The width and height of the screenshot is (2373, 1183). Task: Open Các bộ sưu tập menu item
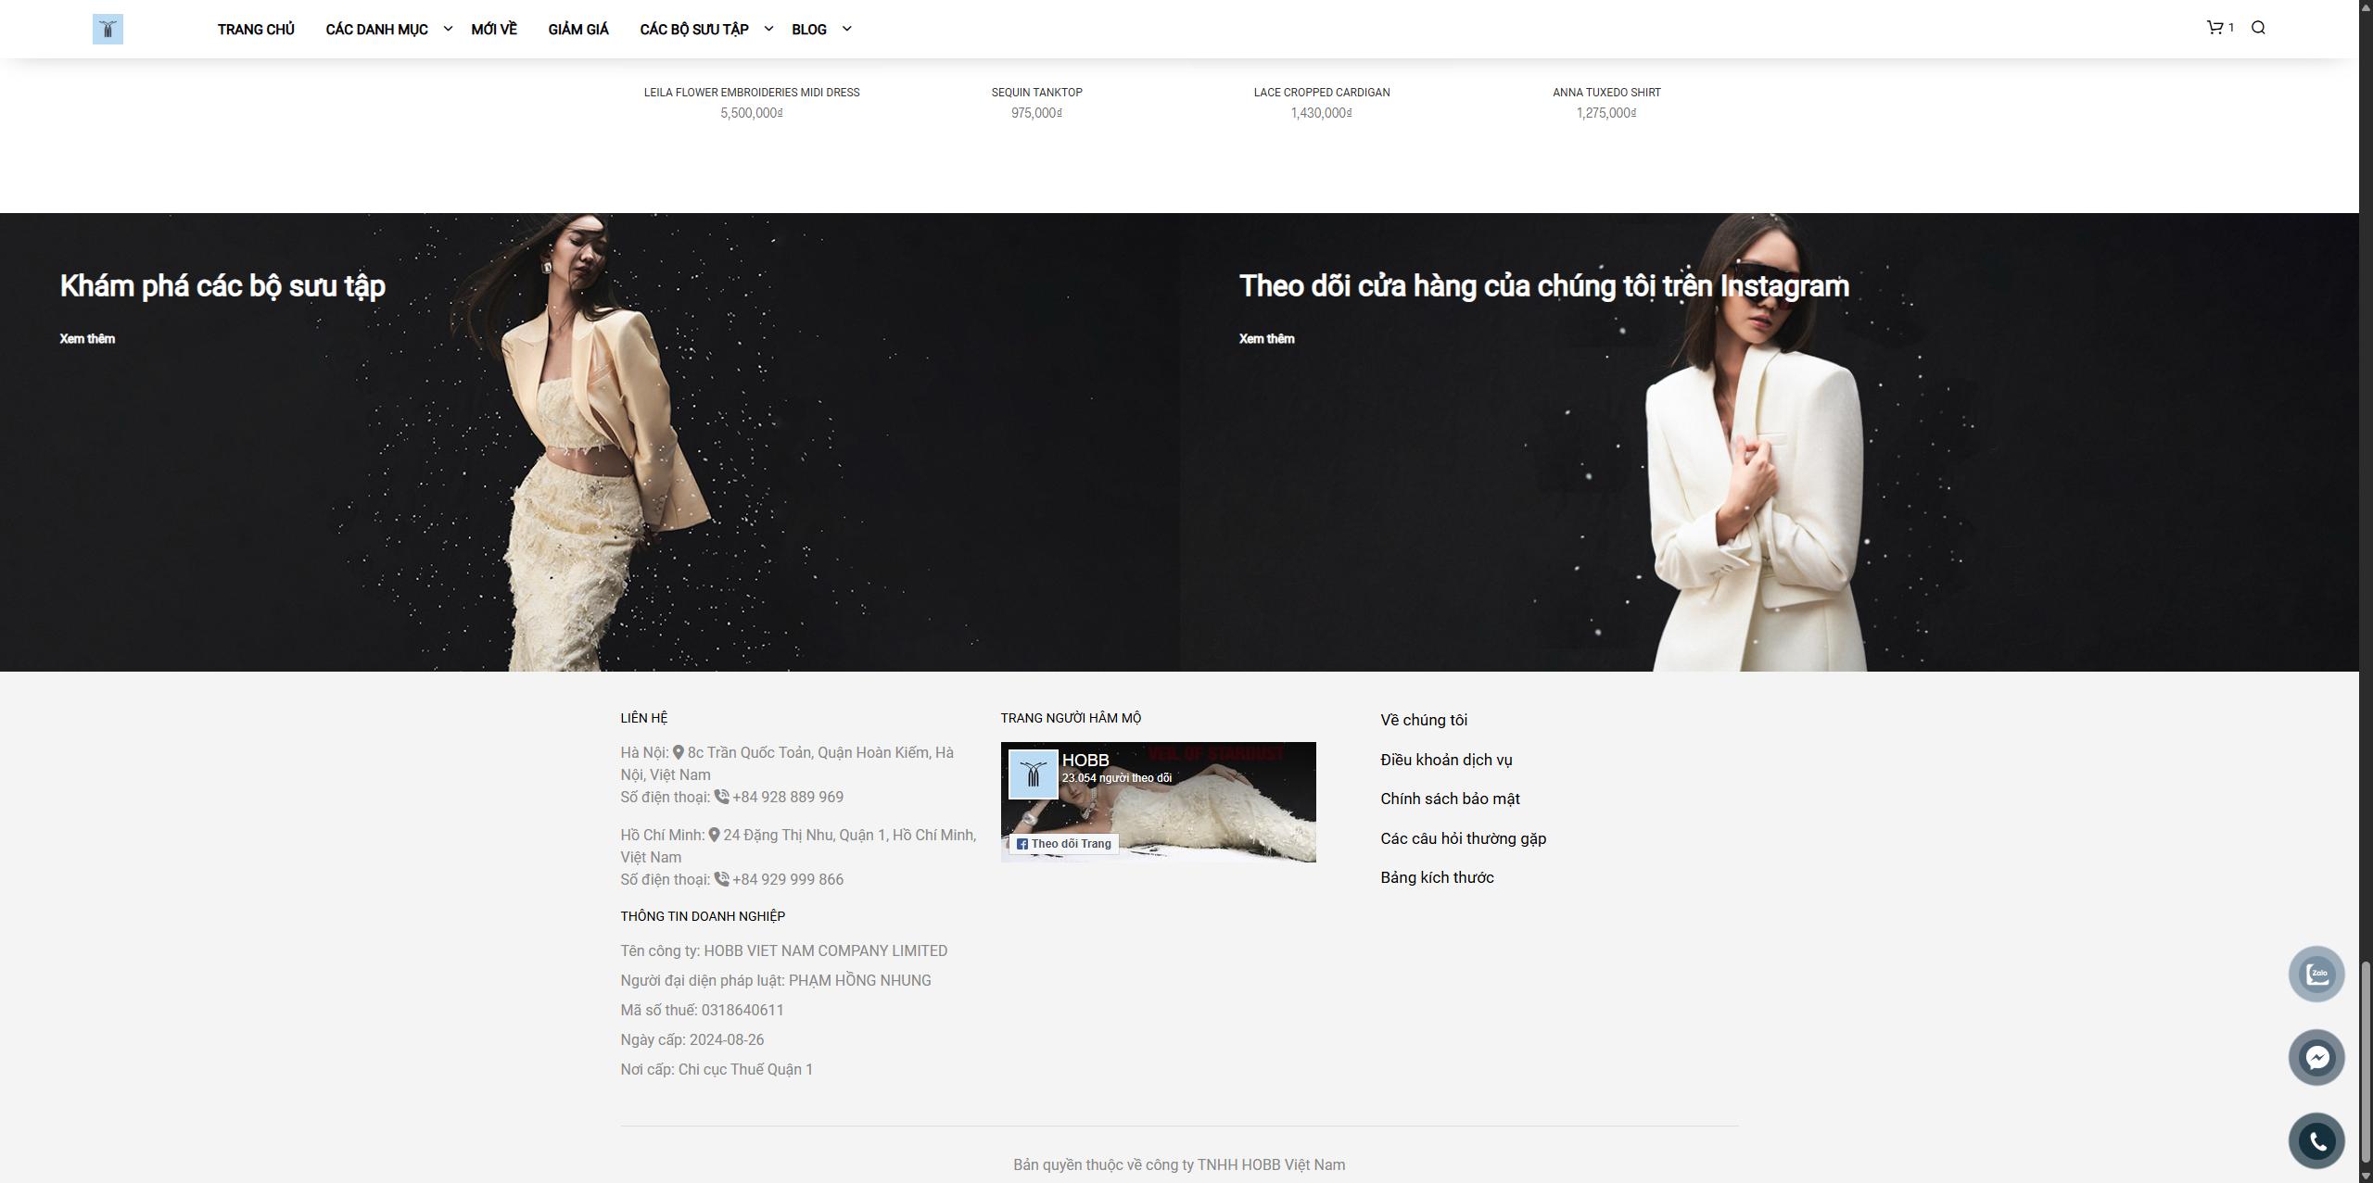click(694, 30)
